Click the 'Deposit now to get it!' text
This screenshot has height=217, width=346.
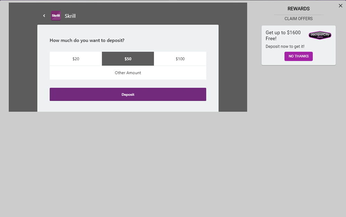(x=285, y=46)
